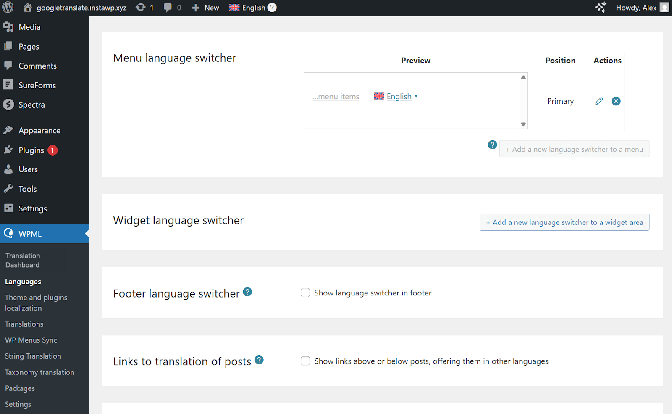Open Theme and plugins localization
Viewport: 672px width, 414px height.
click(x=36, y=303)
